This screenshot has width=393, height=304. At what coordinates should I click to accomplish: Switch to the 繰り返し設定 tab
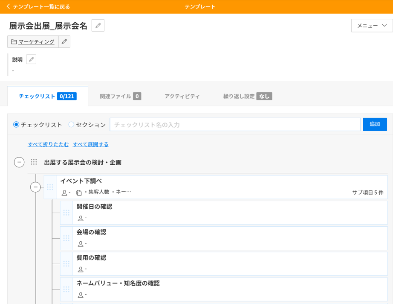coord(248,96)
